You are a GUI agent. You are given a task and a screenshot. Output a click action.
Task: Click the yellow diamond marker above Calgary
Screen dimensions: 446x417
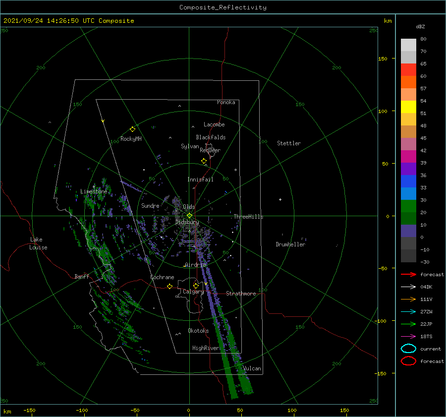[x=196, y=286]
